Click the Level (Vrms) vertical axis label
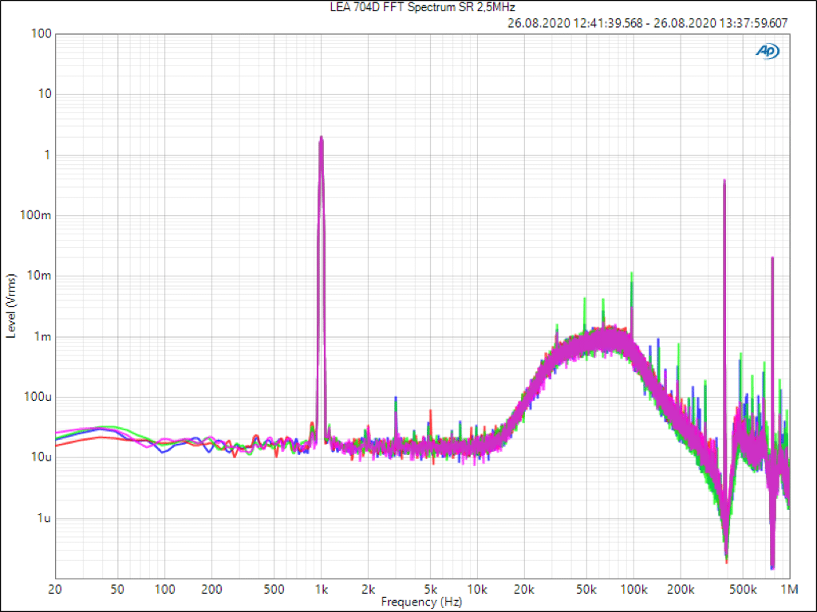817x612 pixels. [x=11, y=306]
